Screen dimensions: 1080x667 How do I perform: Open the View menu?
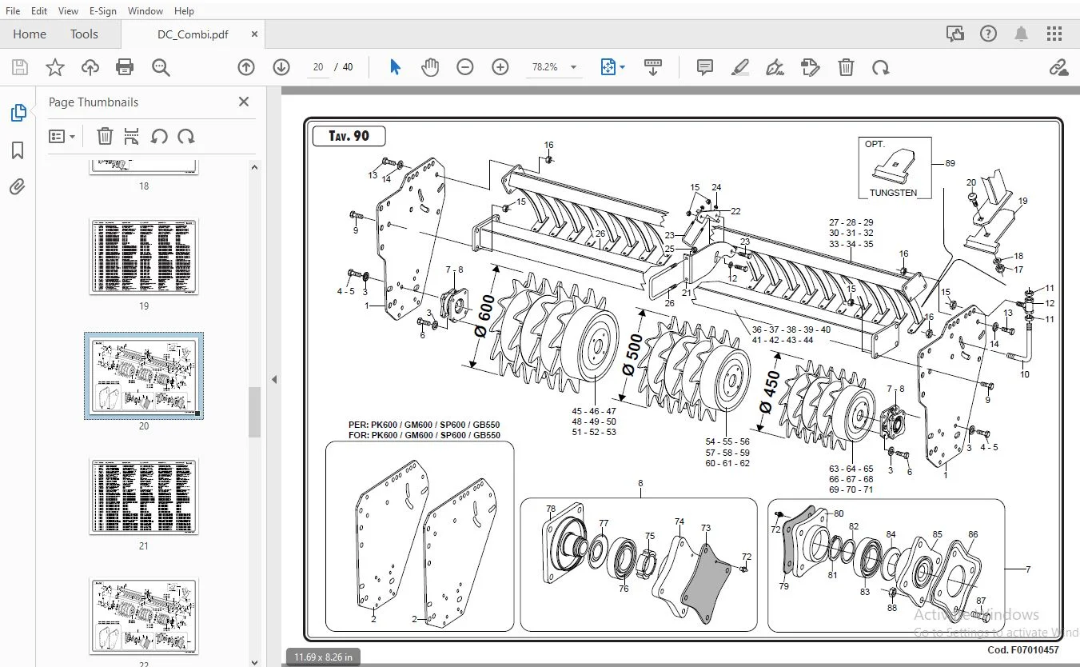(x=69, y=10)
